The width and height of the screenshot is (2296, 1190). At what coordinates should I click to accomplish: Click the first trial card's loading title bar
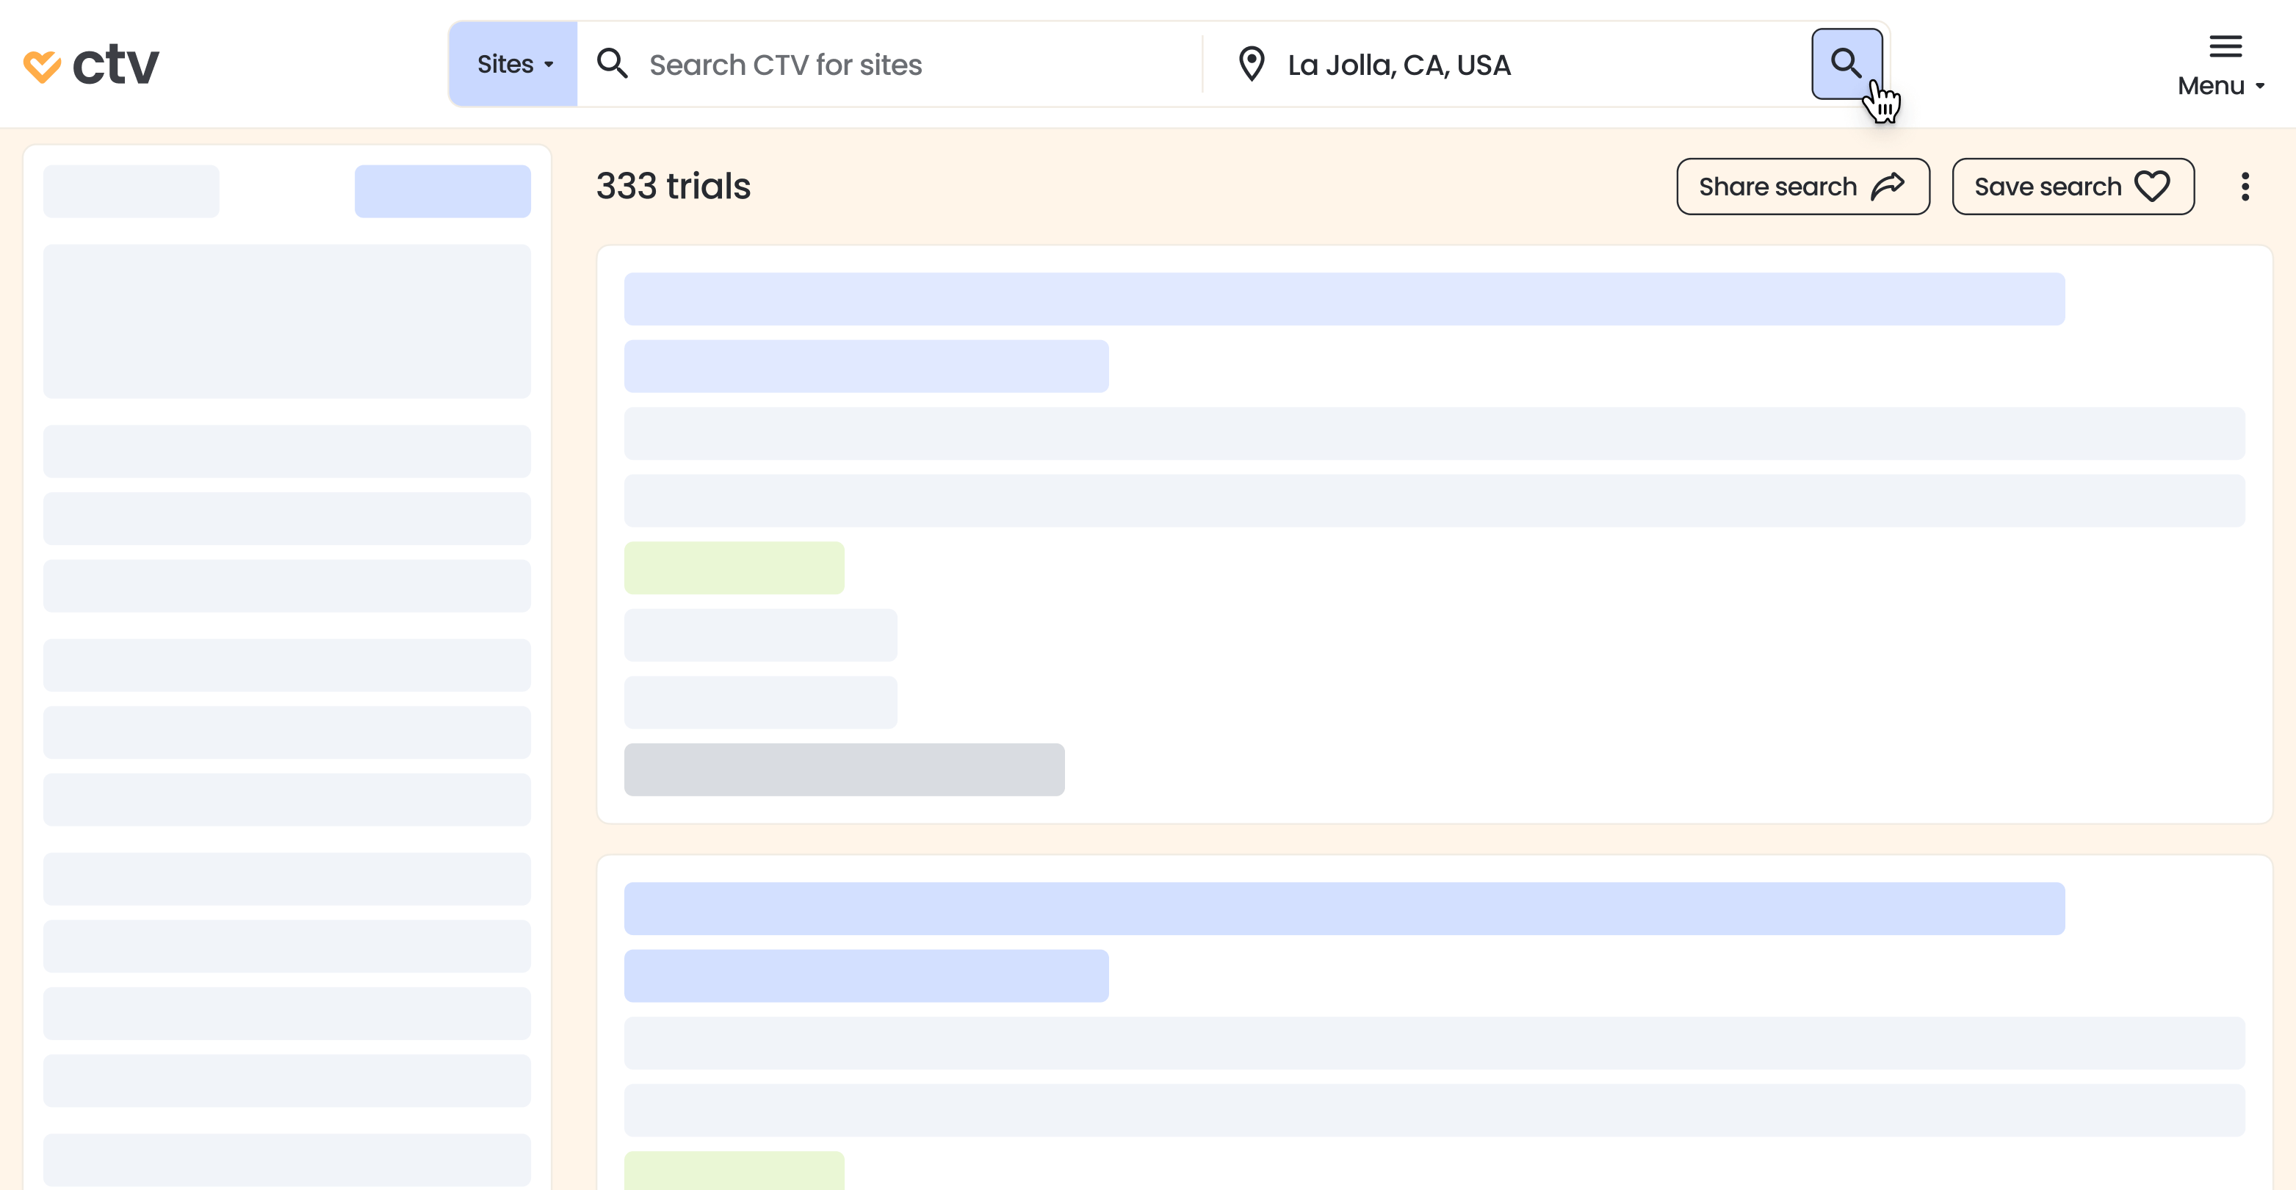coord(1343,299)
